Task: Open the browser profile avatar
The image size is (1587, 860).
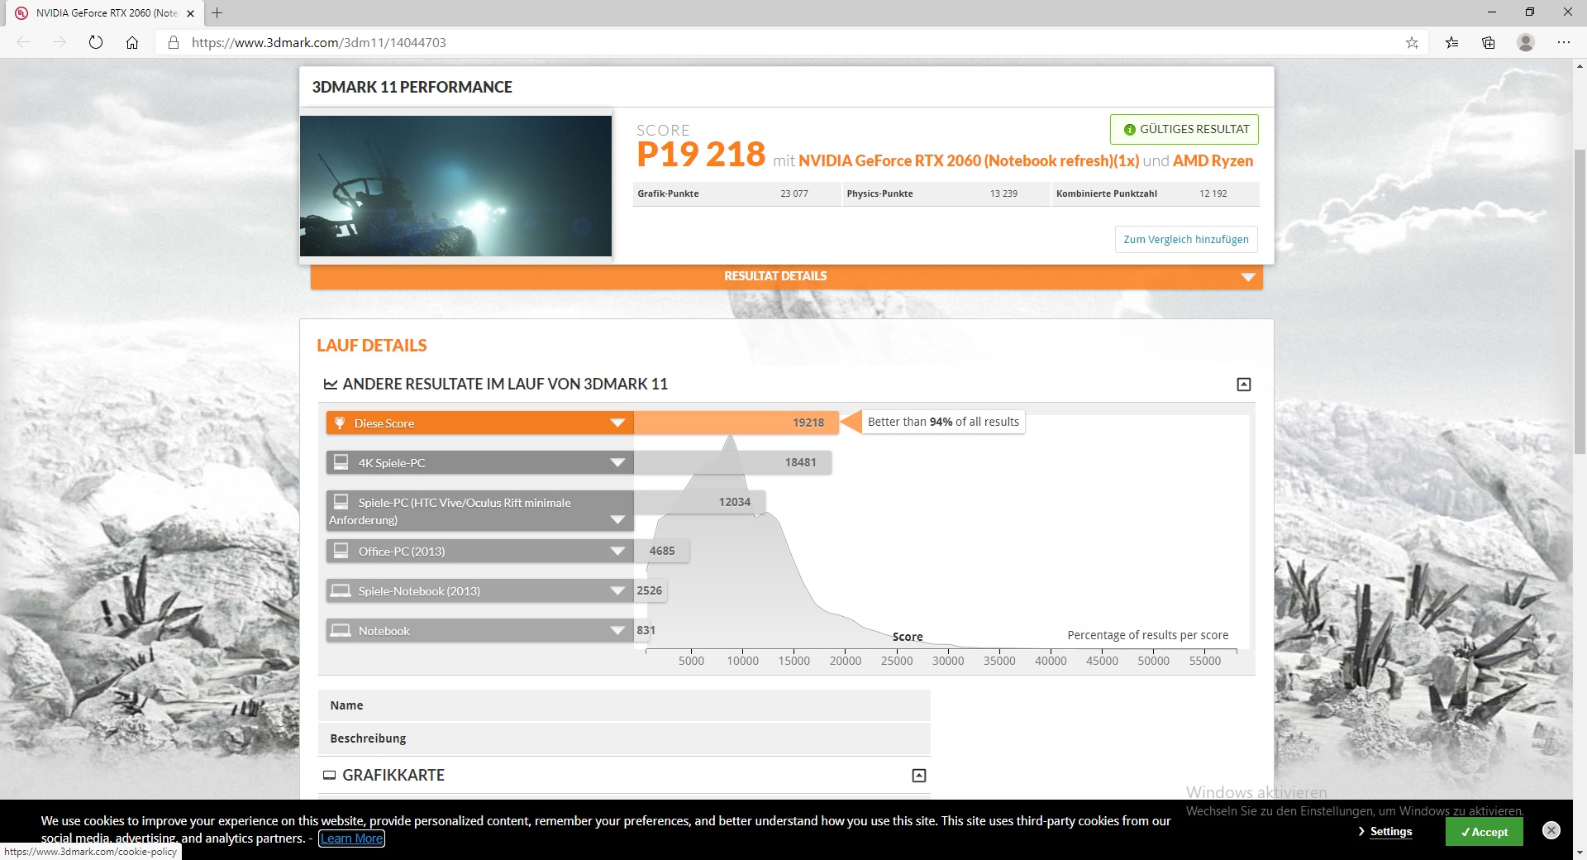Action: click(x=1526, y=42)
